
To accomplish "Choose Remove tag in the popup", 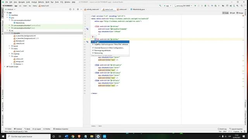I will [x=110, y=53].
